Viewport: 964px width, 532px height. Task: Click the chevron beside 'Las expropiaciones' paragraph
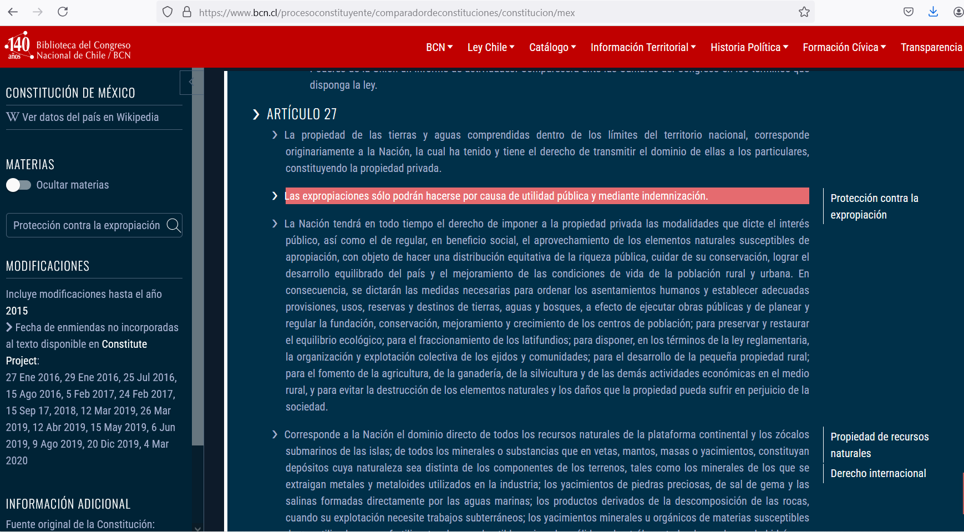275,196
